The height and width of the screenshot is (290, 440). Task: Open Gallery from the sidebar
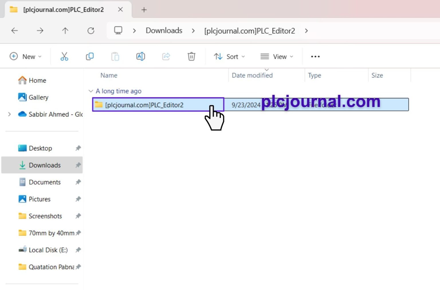click(x=38, y=97)
